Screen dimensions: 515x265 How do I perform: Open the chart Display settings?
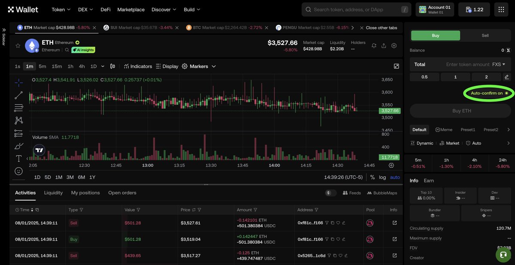[167, 66]
